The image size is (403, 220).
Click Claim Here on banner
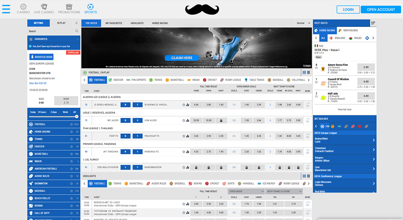click(x=182, y=58)
